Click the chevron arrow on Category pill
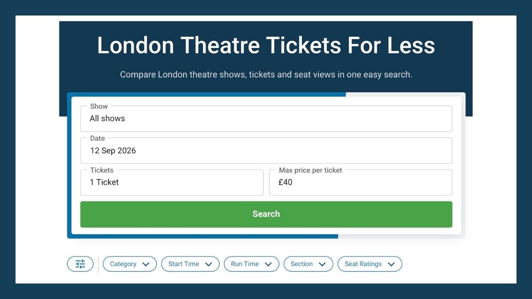 pos(146,264)
